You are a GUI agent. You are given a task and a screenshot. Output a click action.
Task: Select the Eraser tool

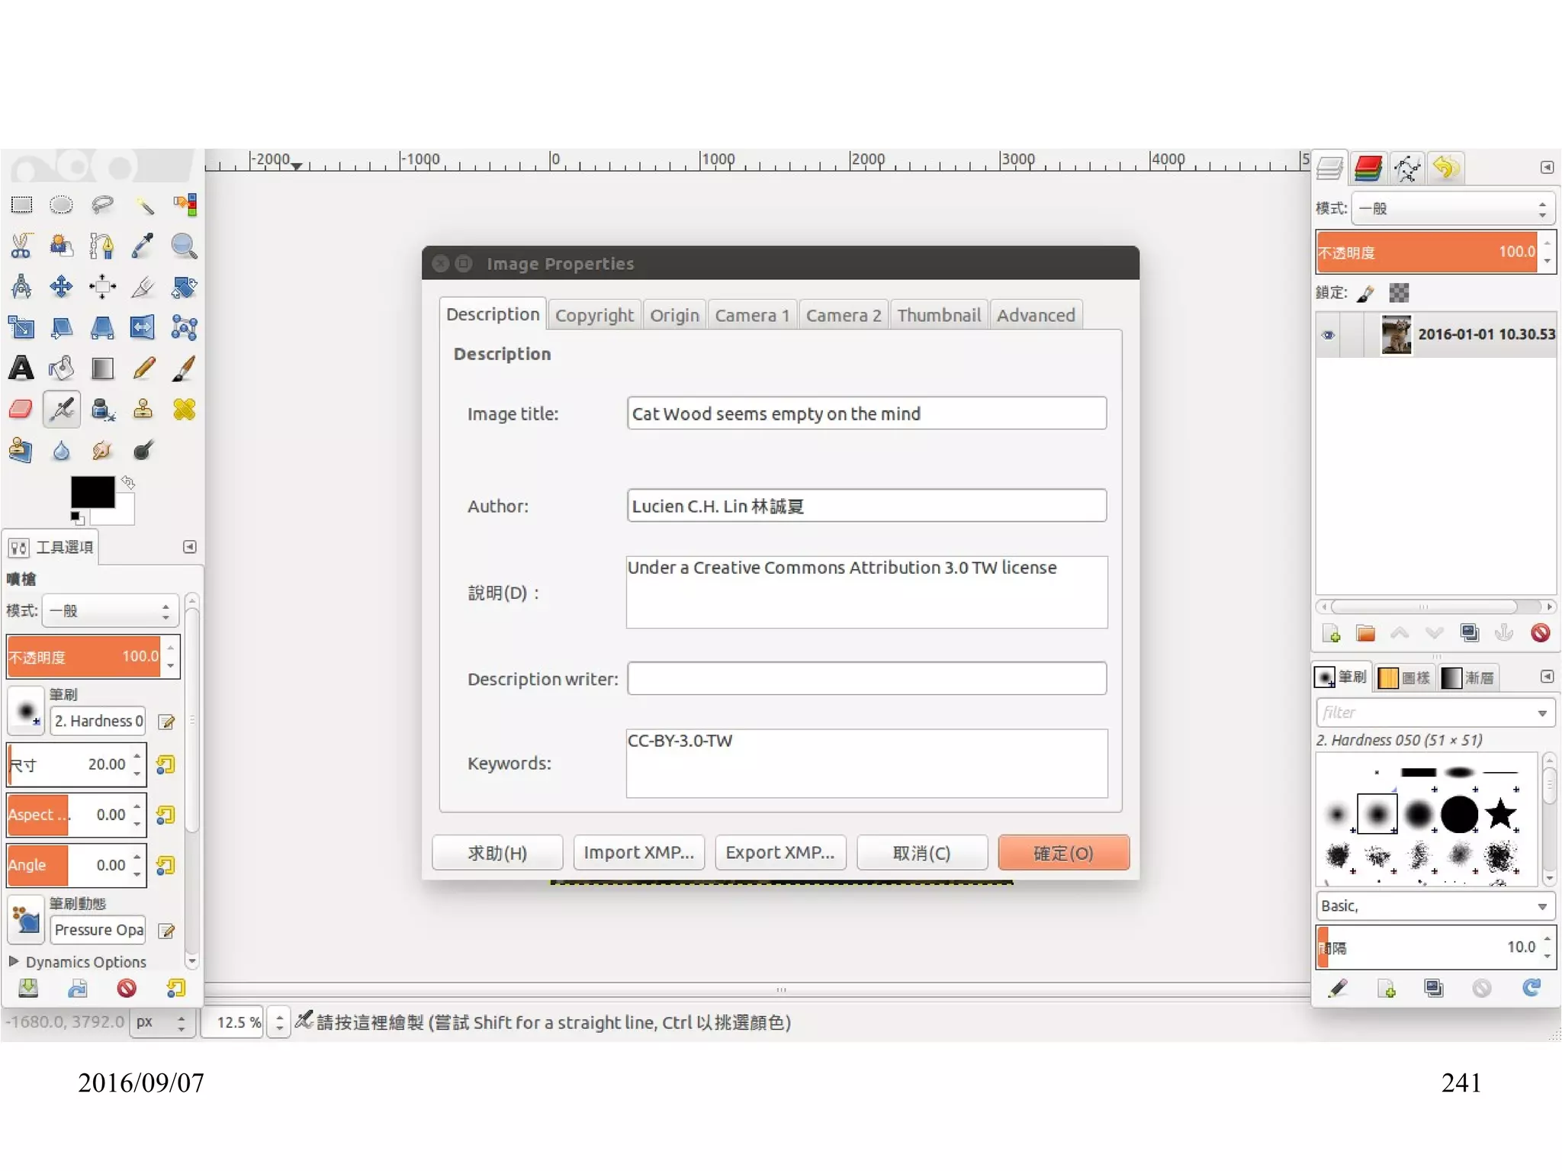[x=21, y=410]
